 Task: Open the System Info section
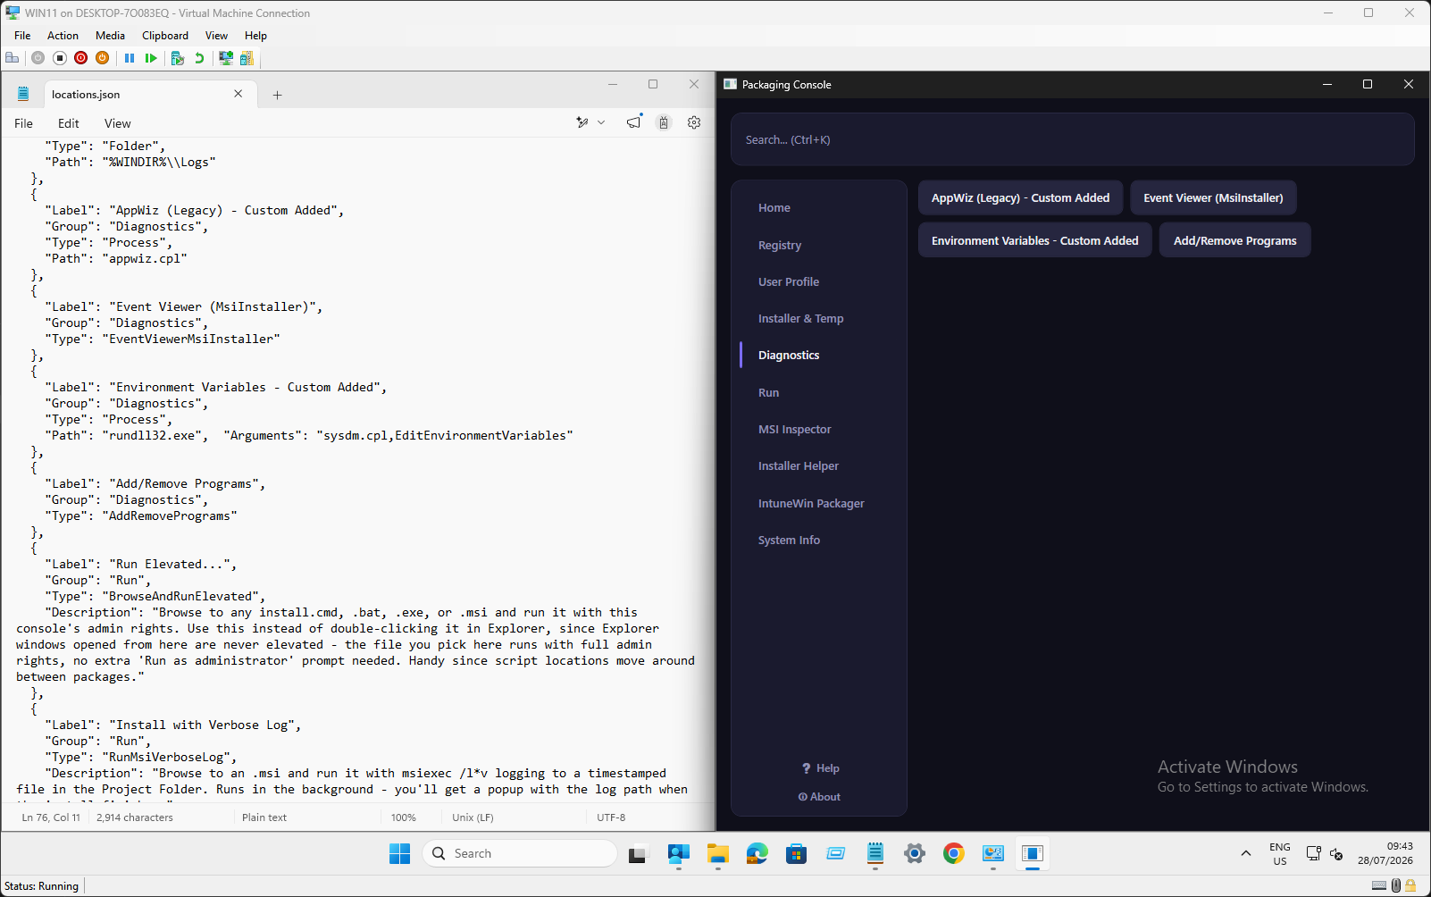(789, 540)
